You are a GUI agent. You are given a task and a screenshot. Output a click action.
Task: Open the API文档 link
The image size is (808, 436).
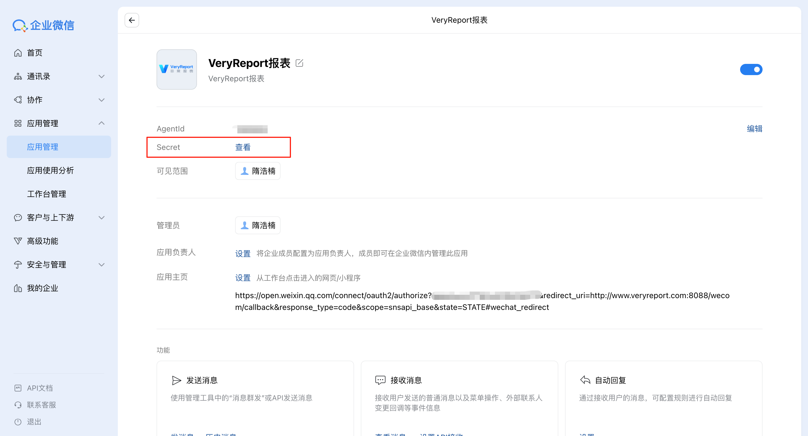40,388
